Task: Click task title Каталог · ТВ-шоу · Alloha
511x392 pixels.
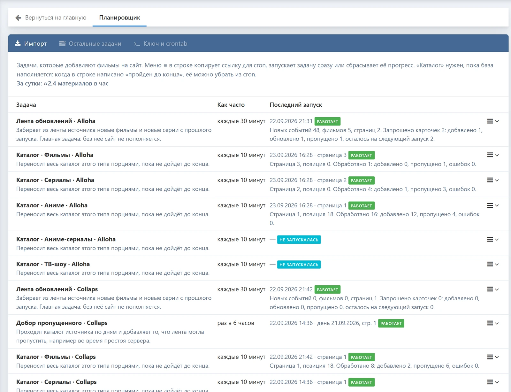Action: click(x=53, y=264)
